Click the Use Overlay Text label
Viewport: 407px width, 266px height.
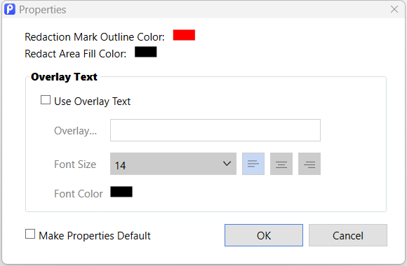click(92, 101)
